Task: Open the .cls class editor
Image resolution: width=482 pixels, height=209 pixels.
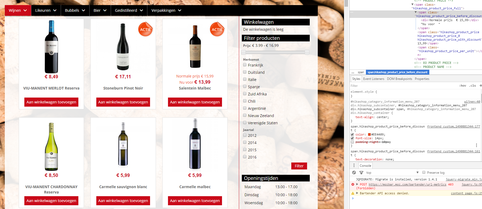Action: [x=473, y=86]
